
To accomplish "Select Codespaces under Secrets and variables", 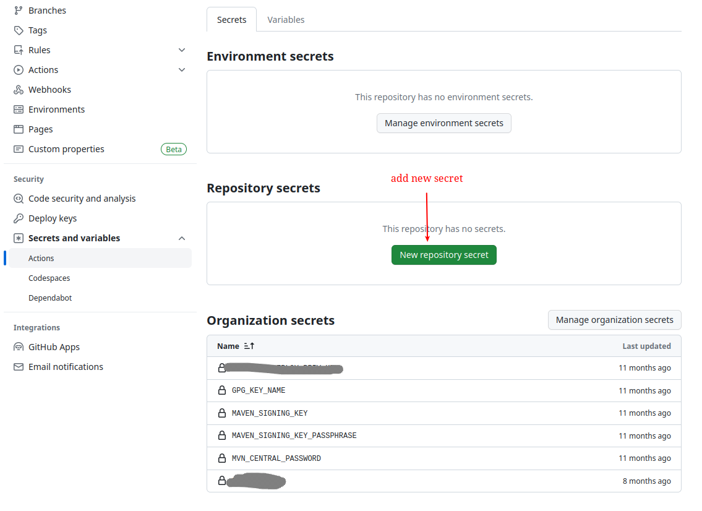I will point(49,278).
